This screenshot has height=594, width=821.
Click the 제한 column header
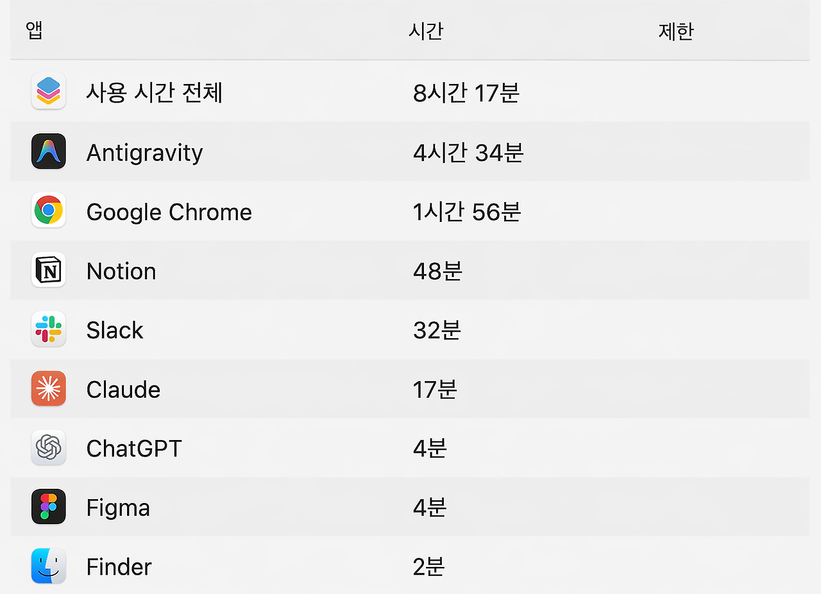click(x=675, y=31)
